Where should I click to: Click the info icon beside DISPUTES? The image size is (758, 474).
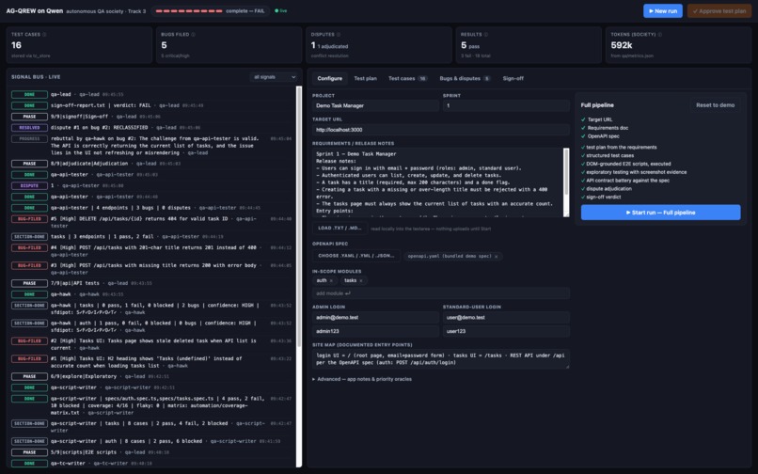click(x=339, y=35)
